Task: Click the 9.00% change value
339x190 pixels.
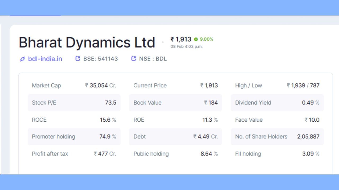Action: (x=206, y=39)
